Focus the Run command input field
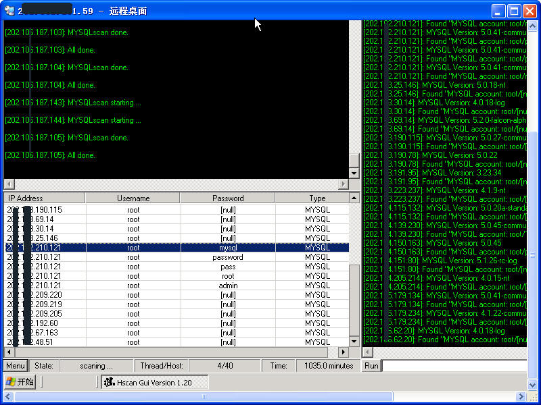This screenshot has height=405, width=541. pyautogui.click(x=454, y=366)
